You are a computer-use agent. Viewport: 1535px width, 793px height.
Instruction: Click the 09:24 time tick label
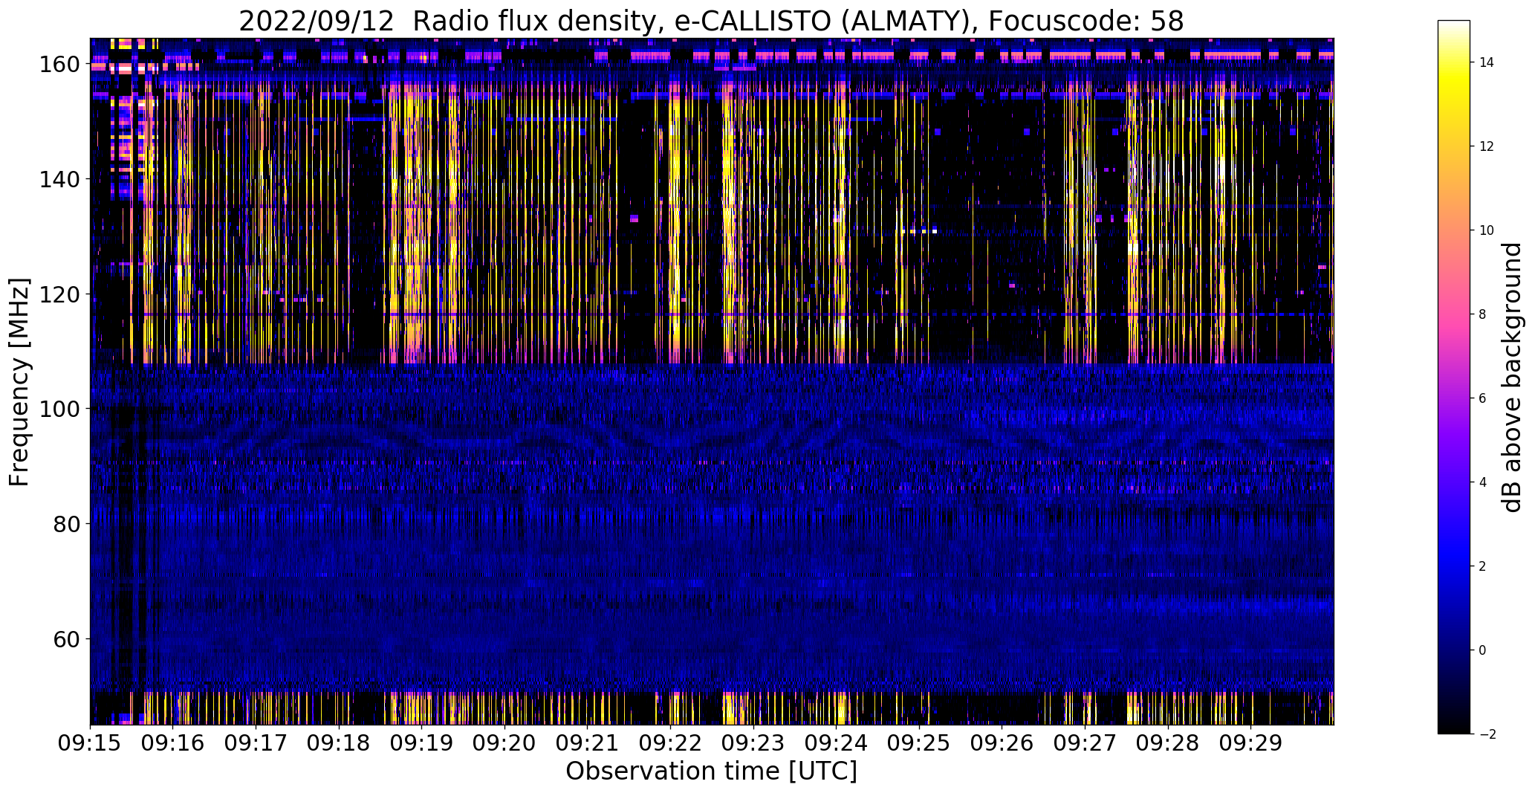(837, 742)
